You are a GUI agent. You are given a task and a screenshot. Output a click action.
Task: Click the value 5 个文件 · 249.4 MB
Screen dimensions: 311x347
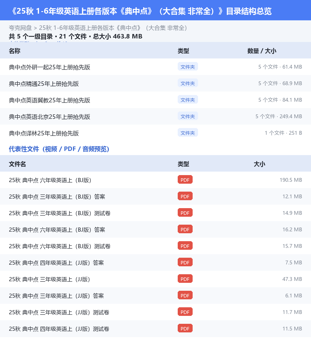coord(279,116)
